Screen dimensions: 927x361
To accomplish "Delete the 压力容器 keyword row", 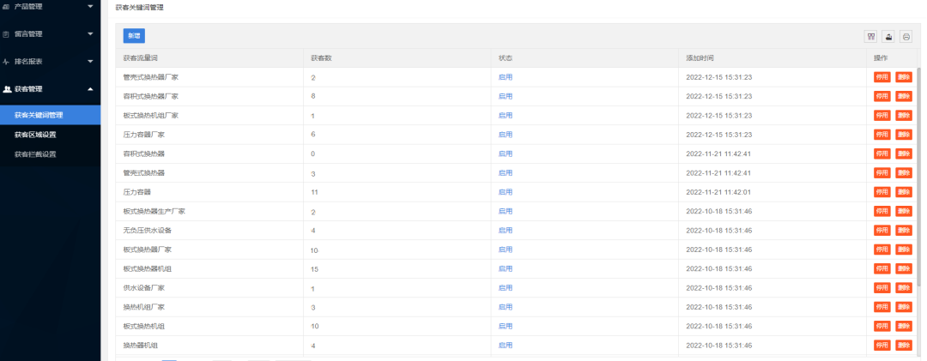I will pyautogui.click(x=903, y=192).
